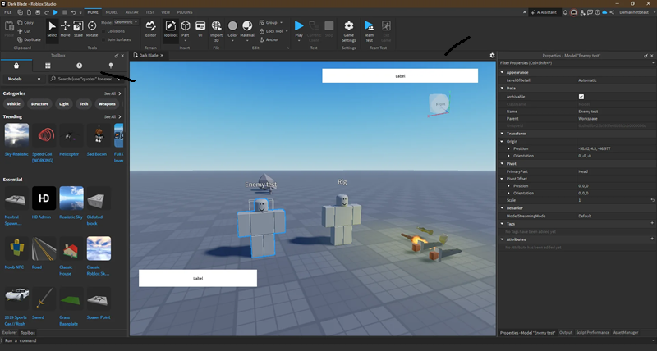Open the Models category dropdown in Toolbox
The height and width of the screenshot is (351, 657).
[x=24, y=79]
